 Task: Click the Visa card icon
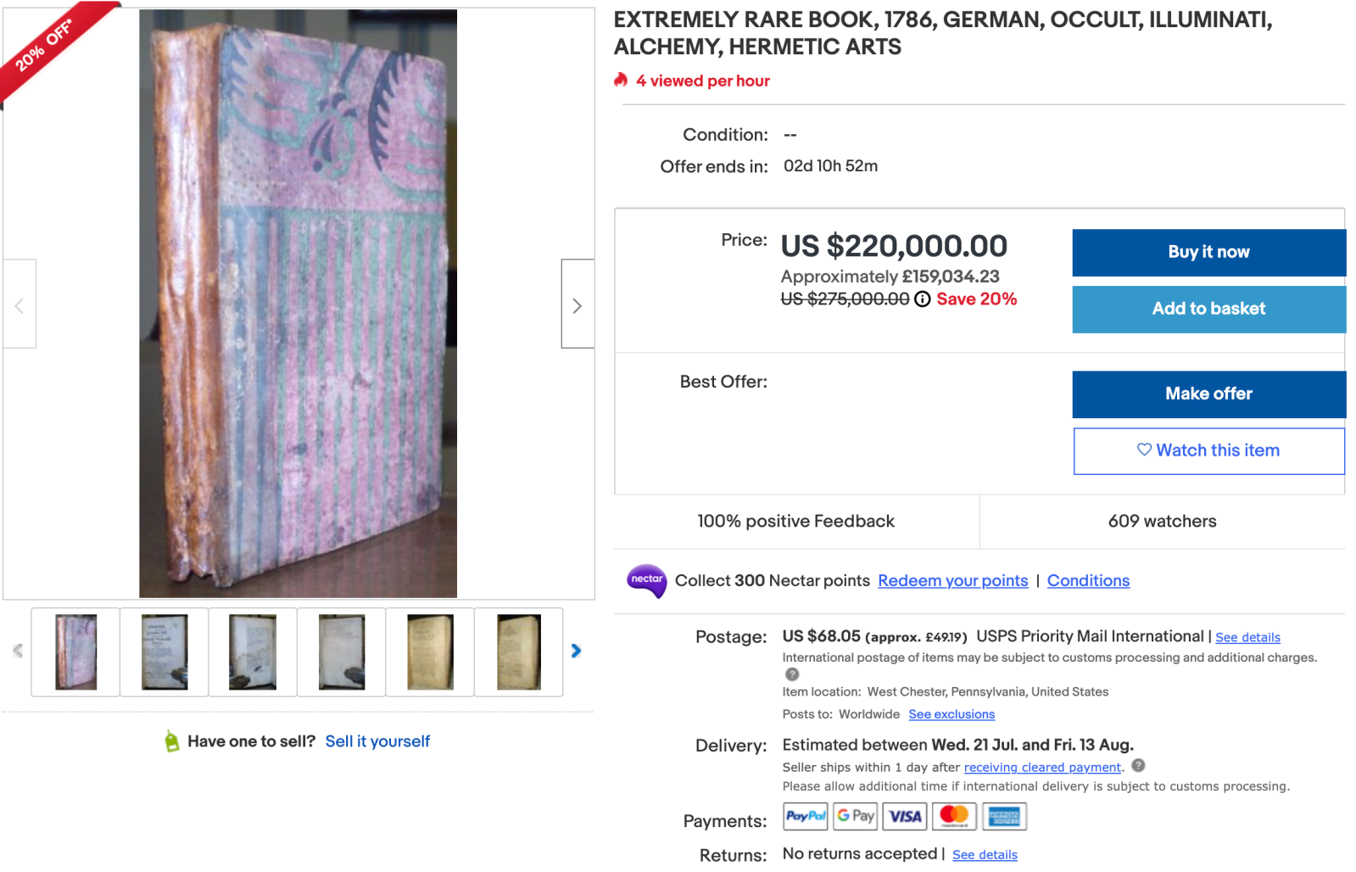coord(905,816)
